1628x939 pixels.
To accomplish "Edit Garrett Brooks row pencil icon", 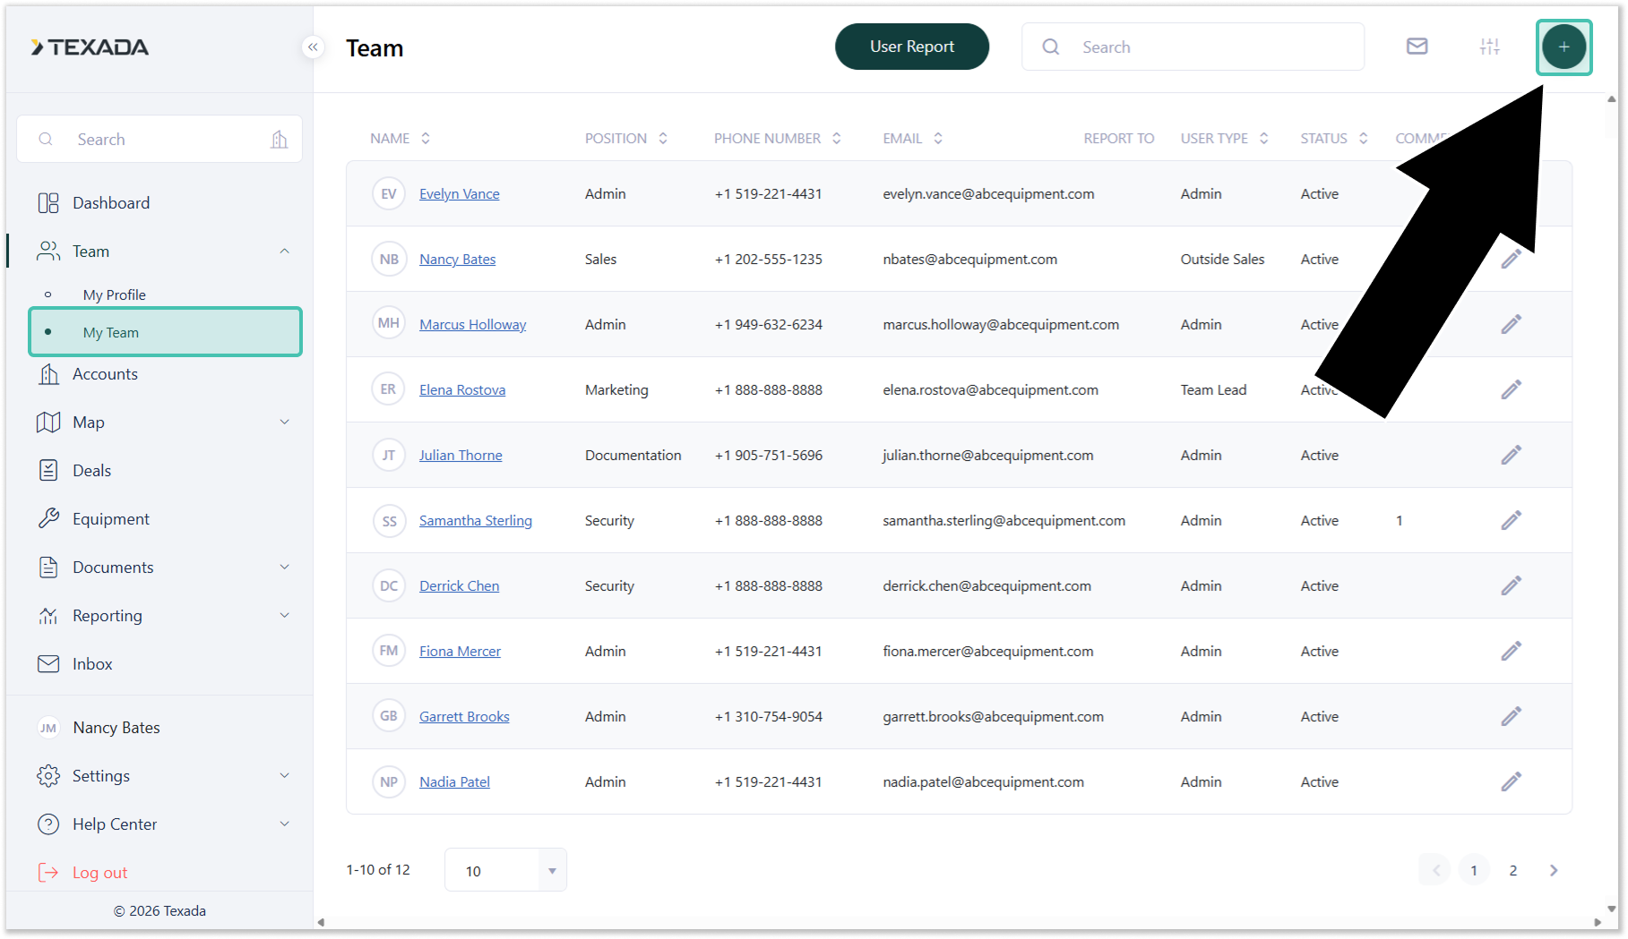I will point(1511,716).
